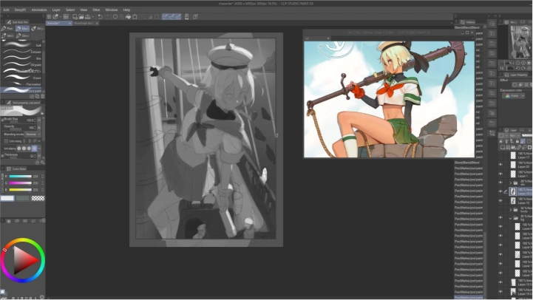
Task: Click the Fill paint bucket toolbar icon
Action: 128,17
